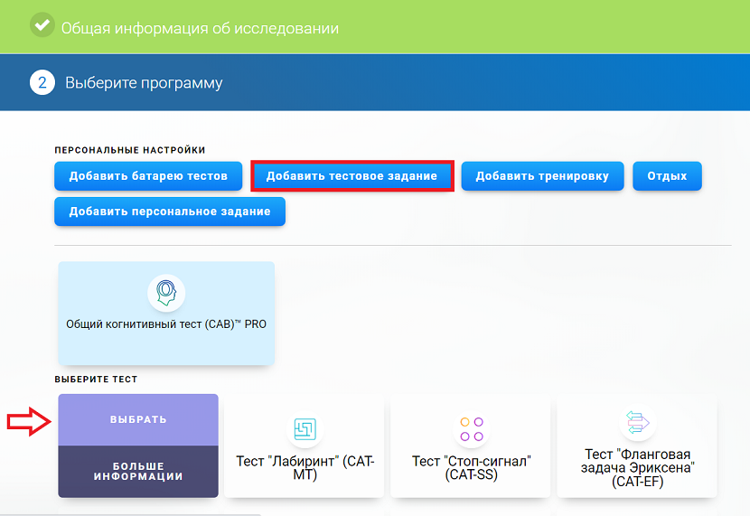Select the 'Общий когнитивный тест (CAB) PRO' label
The width and height of the screenshot is (750, 516).
pos(166,324)
